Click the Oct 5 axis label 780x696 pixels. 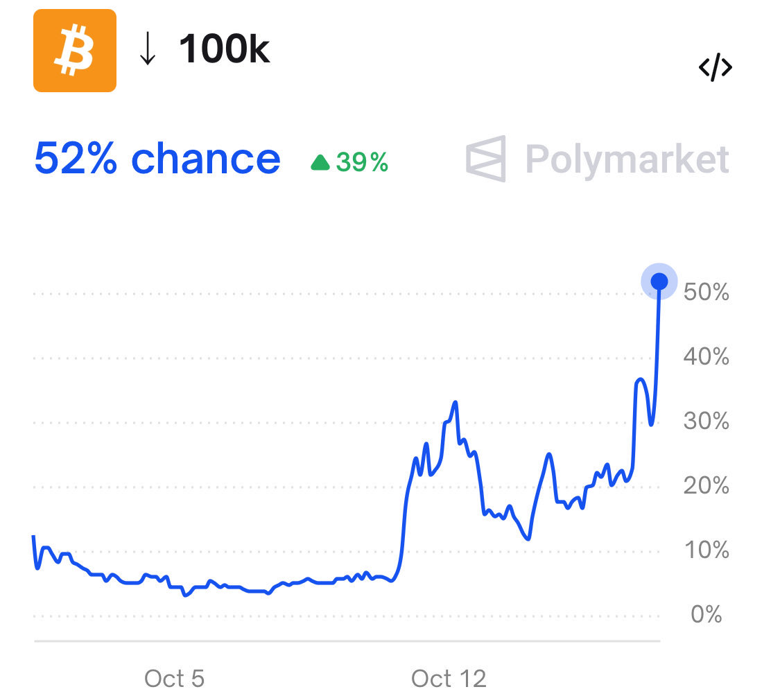[x=173, y=677]
